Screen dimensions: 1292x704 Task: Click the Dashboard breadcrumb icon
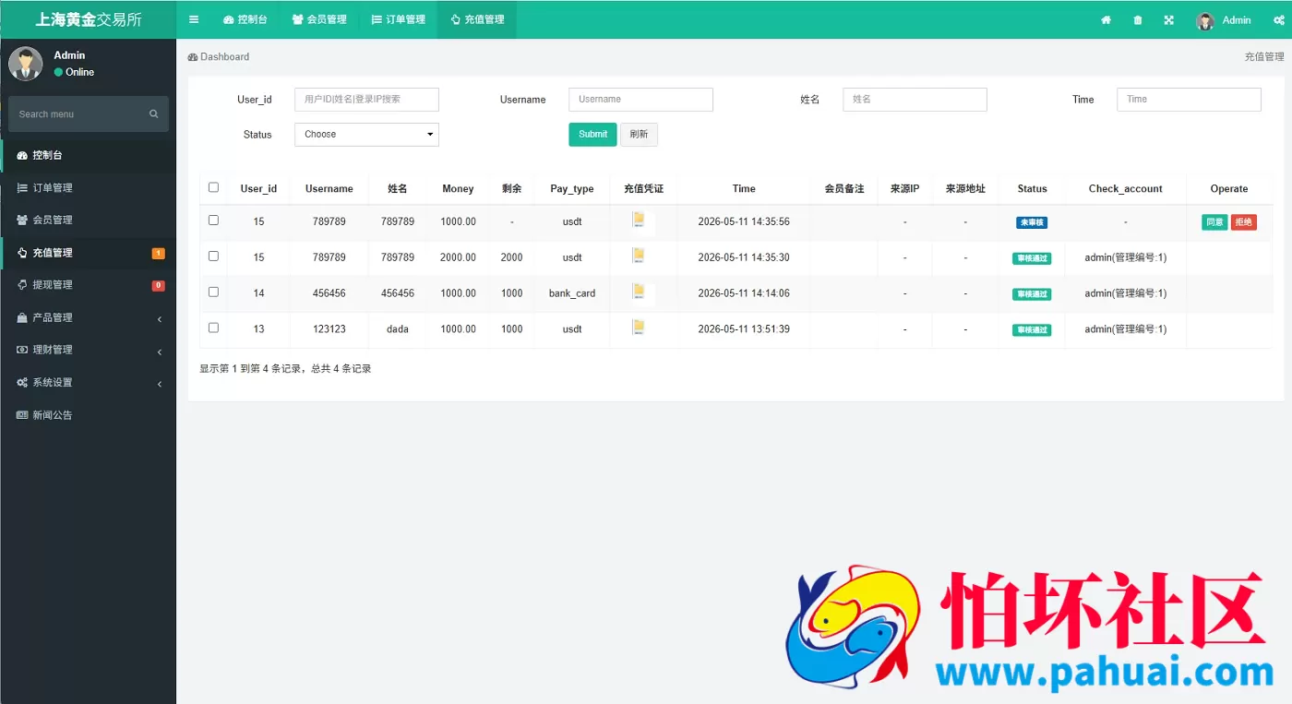[x=193, y=57]
